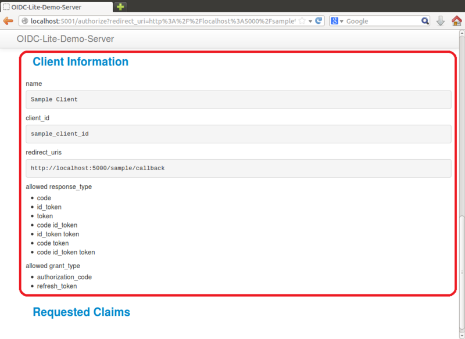Go to the home page icon
The image size is (465, 339).
point(457,21)
